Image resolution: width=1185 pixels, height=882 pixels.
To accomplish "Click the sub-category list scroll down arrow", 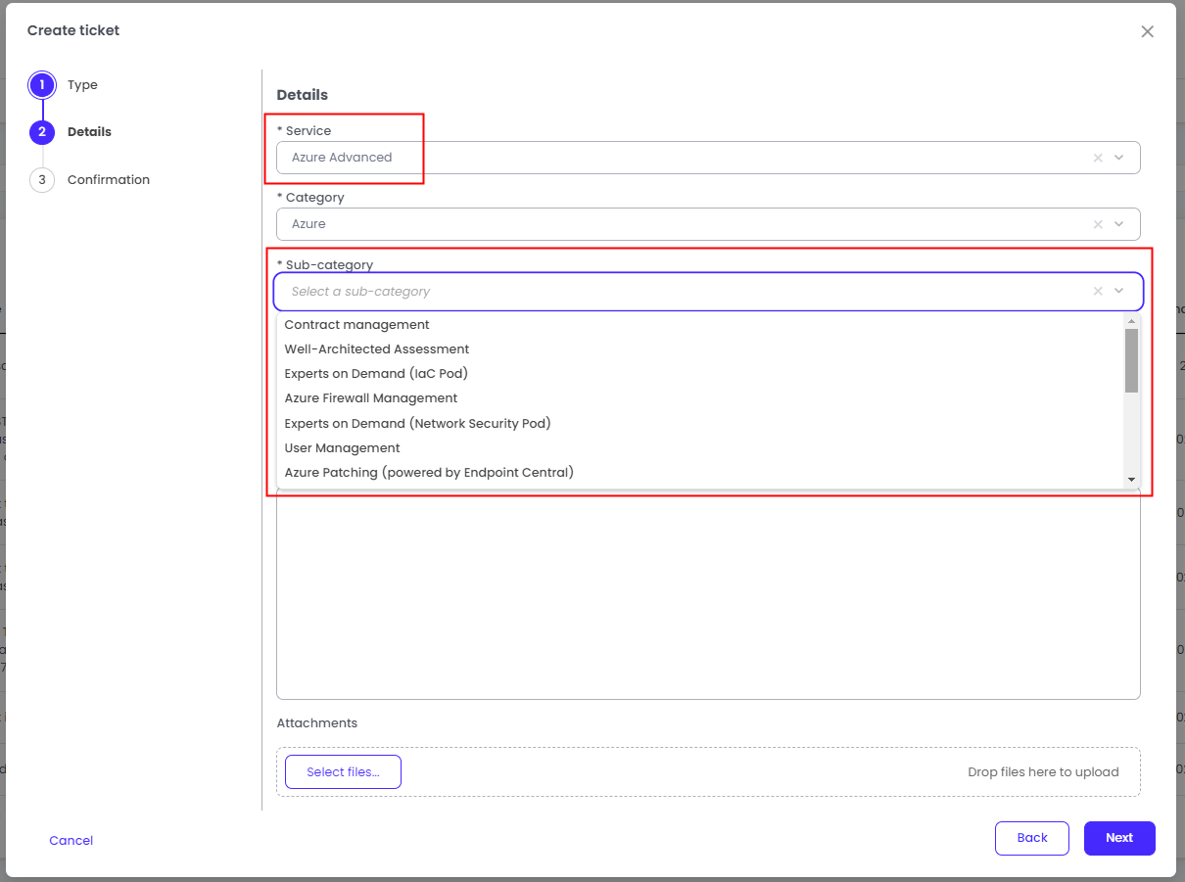I will 1131,480.
